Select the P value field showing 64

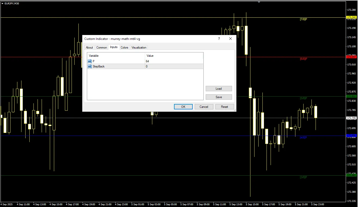click(174, 61)
